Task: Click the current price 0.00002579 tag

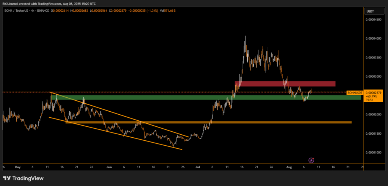Action: pyautogui.click(x=374, y=92)
